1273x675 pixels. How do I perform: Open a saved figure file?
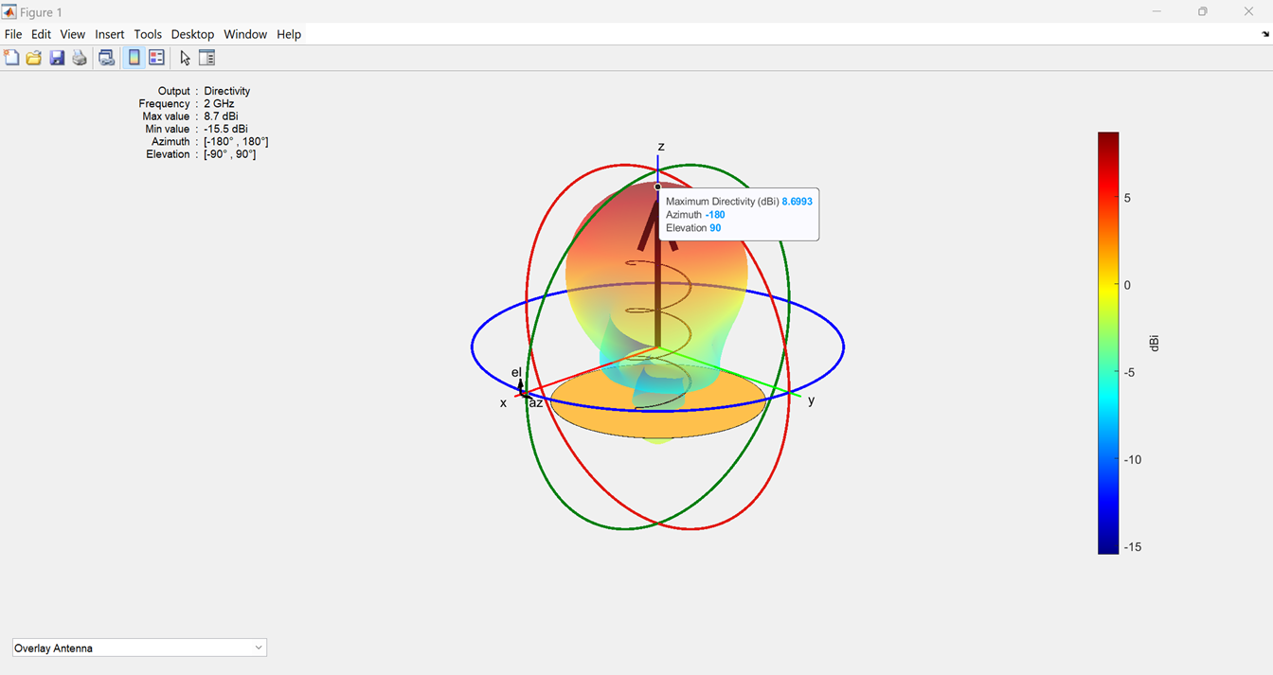33,57
